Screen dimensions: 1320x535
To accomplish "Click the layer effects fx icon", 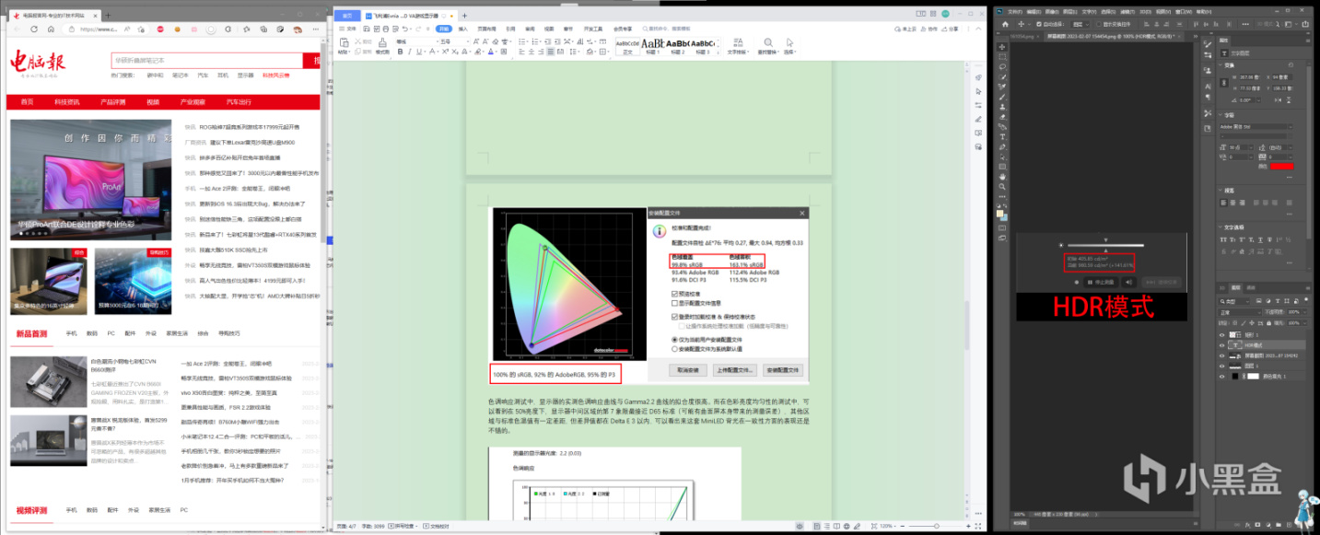I will click(1248, 525).
